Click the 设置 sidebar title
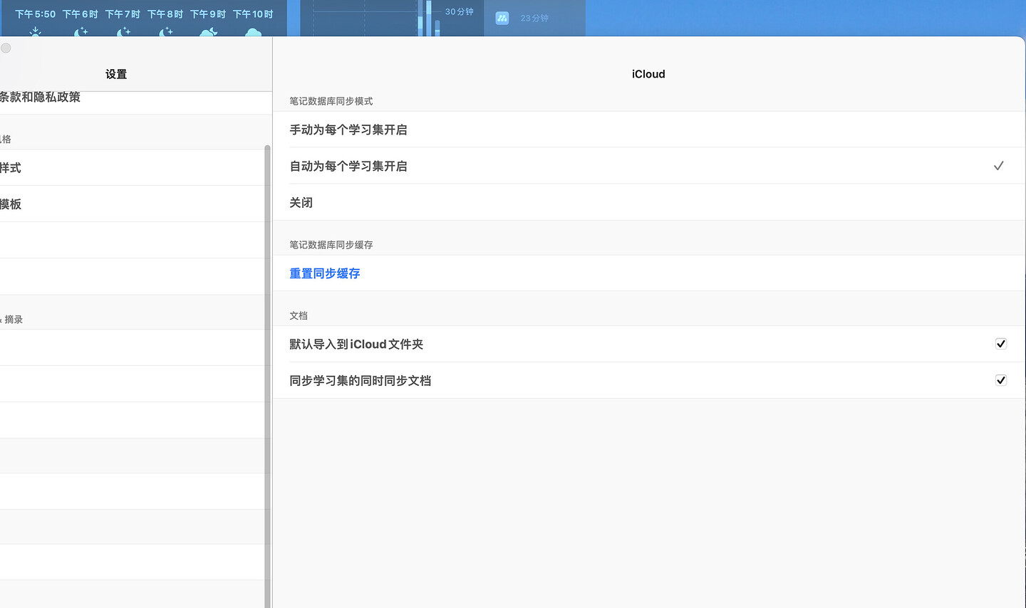The width and height of the screenshot is (1026, 608). coord(116,74)
